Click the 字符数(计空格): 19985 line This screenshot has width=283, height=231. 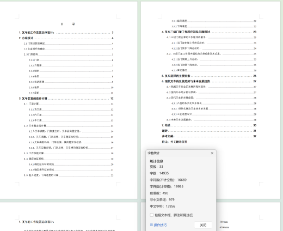point(167,186)
